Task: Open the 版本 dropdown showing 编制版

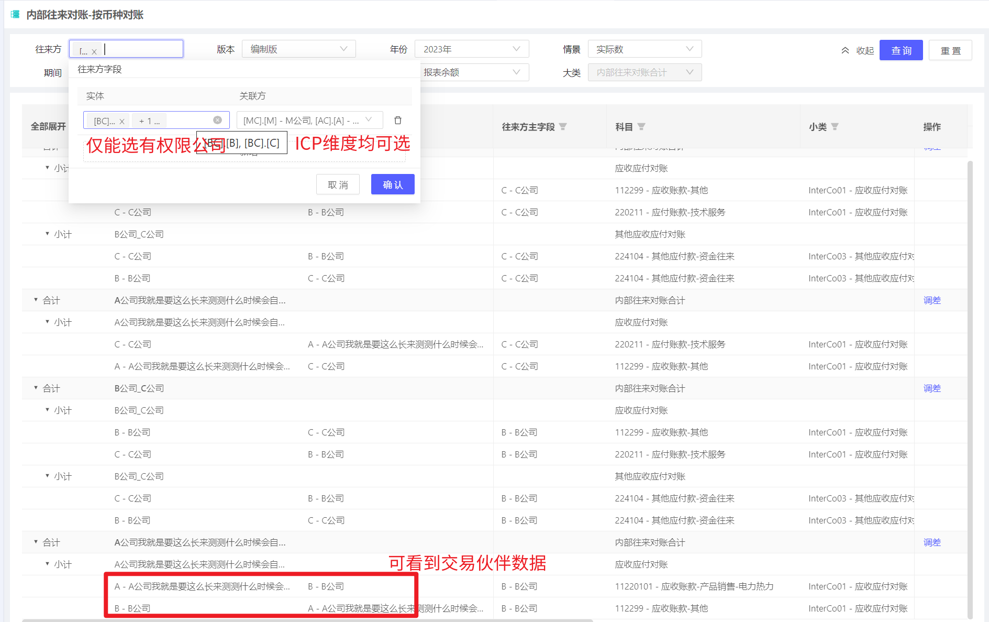Action: (x=298, y=49)
